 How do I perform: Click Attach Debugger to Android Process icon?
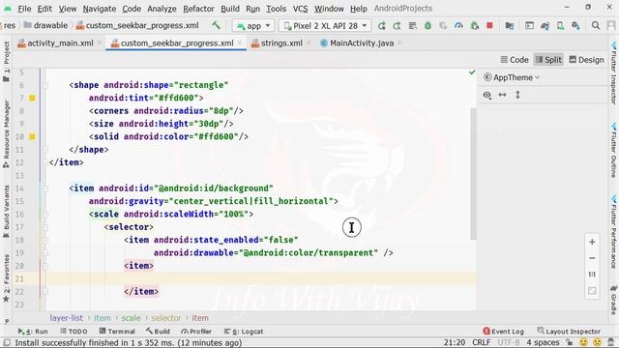tap(475, 26)
